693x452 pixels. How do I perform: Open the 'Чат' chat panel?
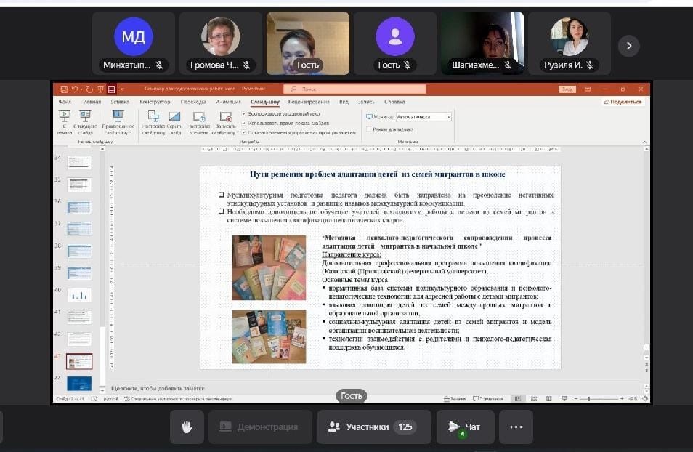click(x=465, y=427)
